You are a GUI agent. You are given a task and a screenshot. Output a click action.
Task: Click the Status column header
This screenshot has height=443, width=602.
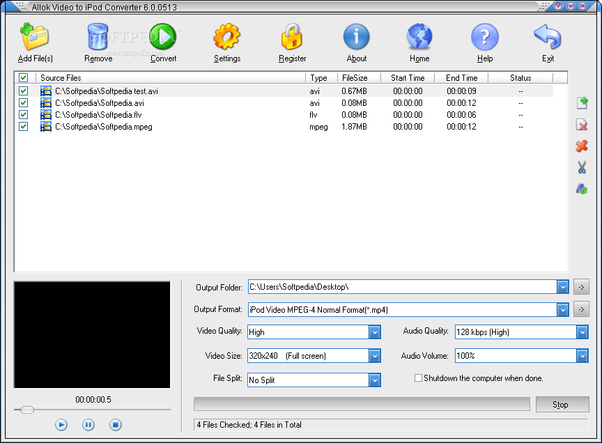click(x=520, y=77)
